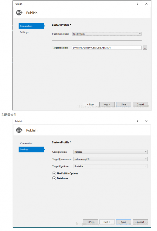The width and height of the screenshot is (157, 231).
Task: Go back with Prev in the Databases dialog
Action: pyautogui.click(x=90, y=222)
